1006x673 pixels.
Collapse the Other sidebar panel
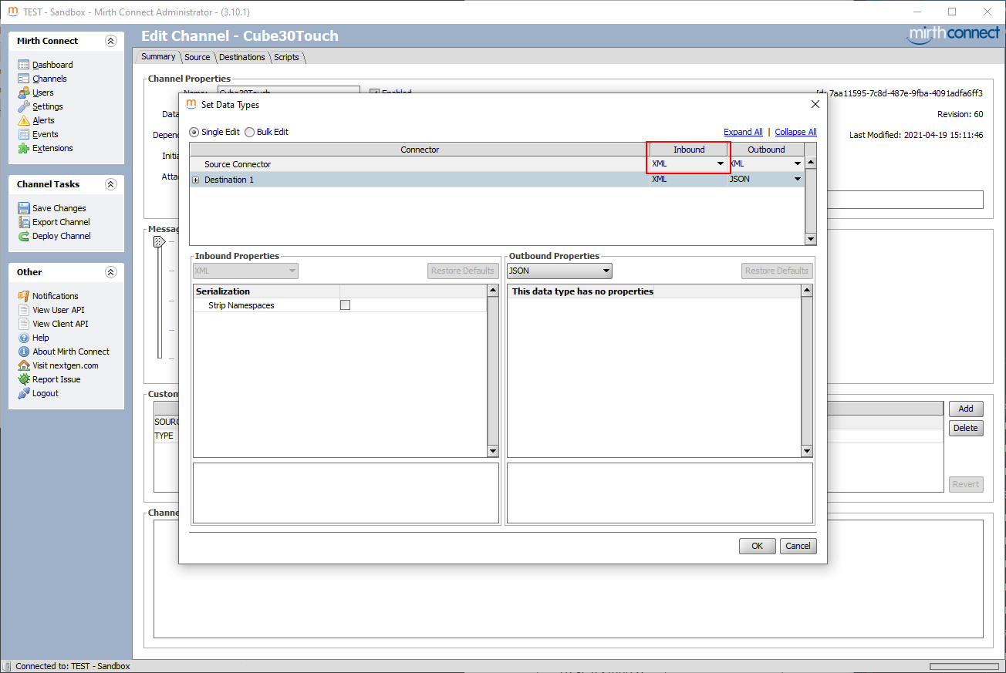(x=111, y=272)
